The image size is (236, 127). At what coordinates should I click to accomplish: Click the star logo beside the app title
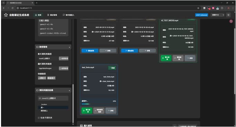click(x=6, y=15)
